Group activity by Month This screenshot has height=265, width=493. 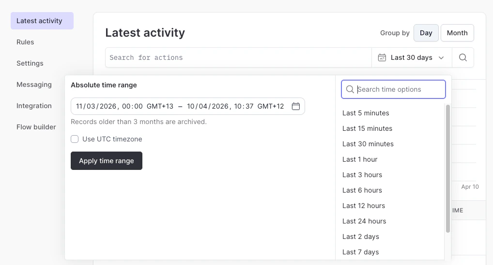pyautogui.click(x=457, y=33)
